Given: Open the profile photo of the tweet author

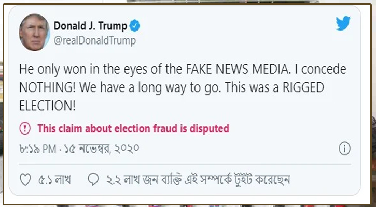Looking at the screenshot, I should 35,32.
